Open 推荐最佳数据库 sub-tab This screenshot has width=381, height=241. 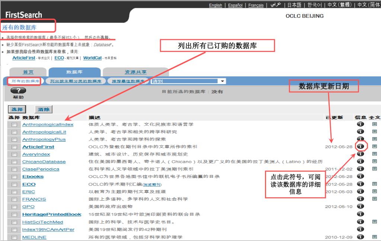click(128, 81)
